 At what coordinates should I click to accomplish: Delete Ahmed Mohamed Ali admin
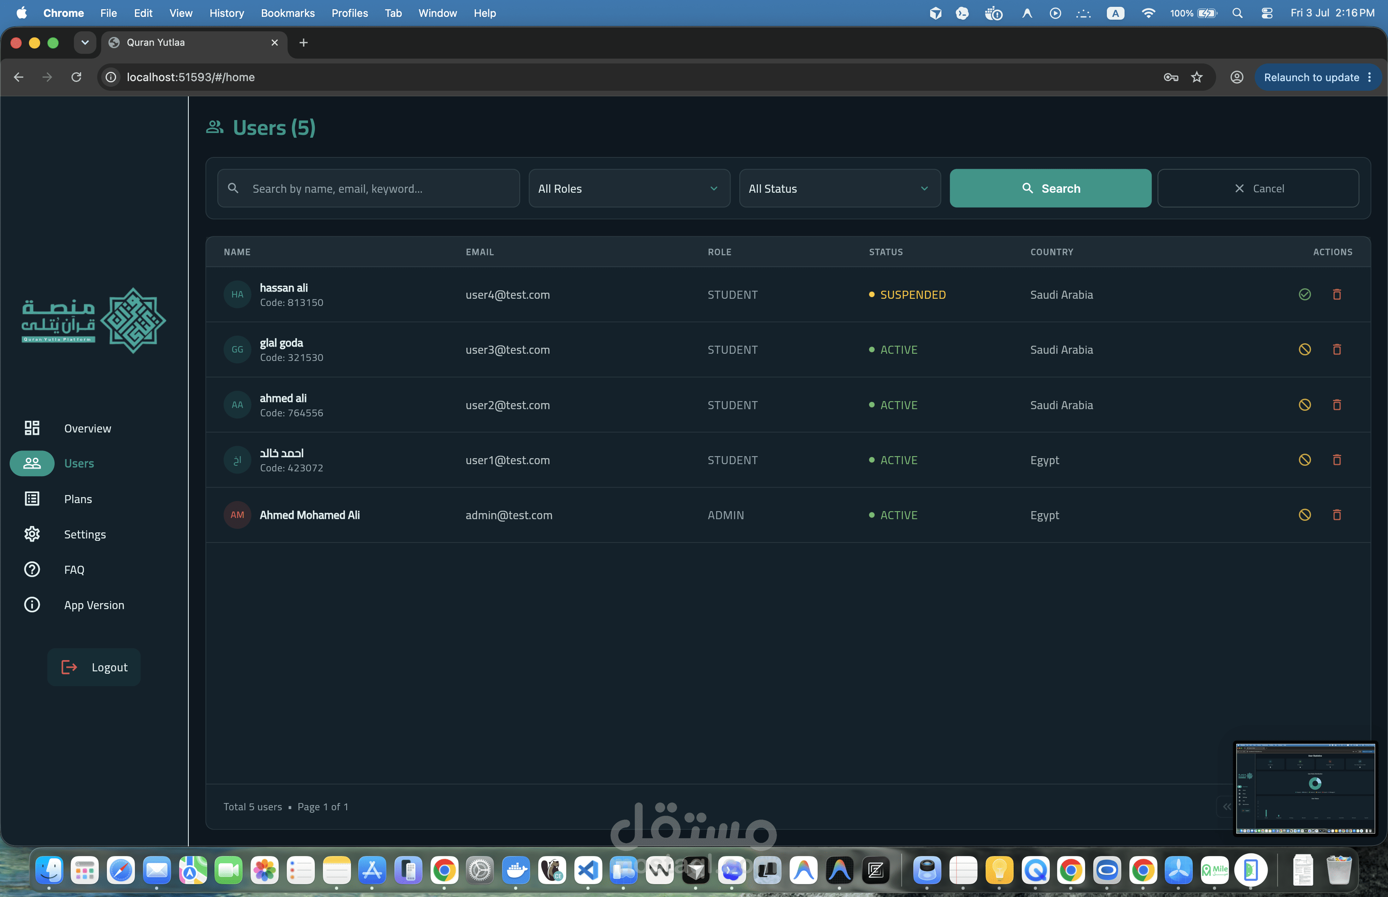click(x=1337, y=515)
